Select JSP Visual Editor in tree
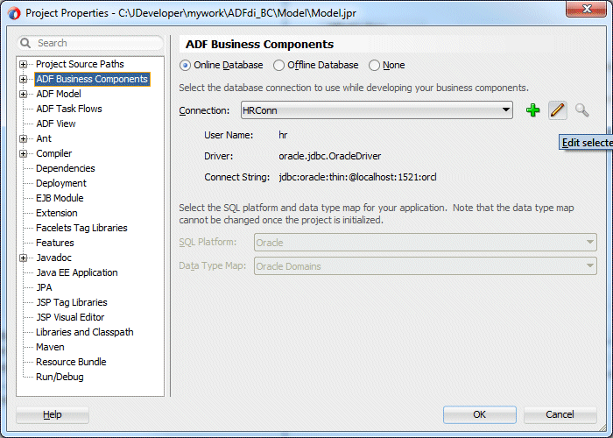Viewport: 613px width, 438px height. click(70, 317)
